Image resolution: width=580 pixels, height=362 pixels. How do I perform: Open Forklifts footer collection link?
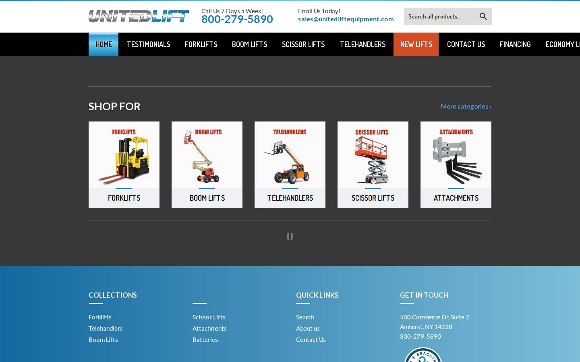[100, 317]
